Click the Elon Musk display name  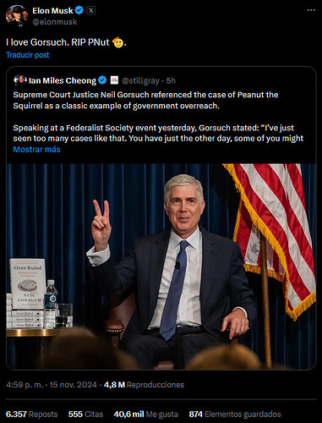point(52,11)
